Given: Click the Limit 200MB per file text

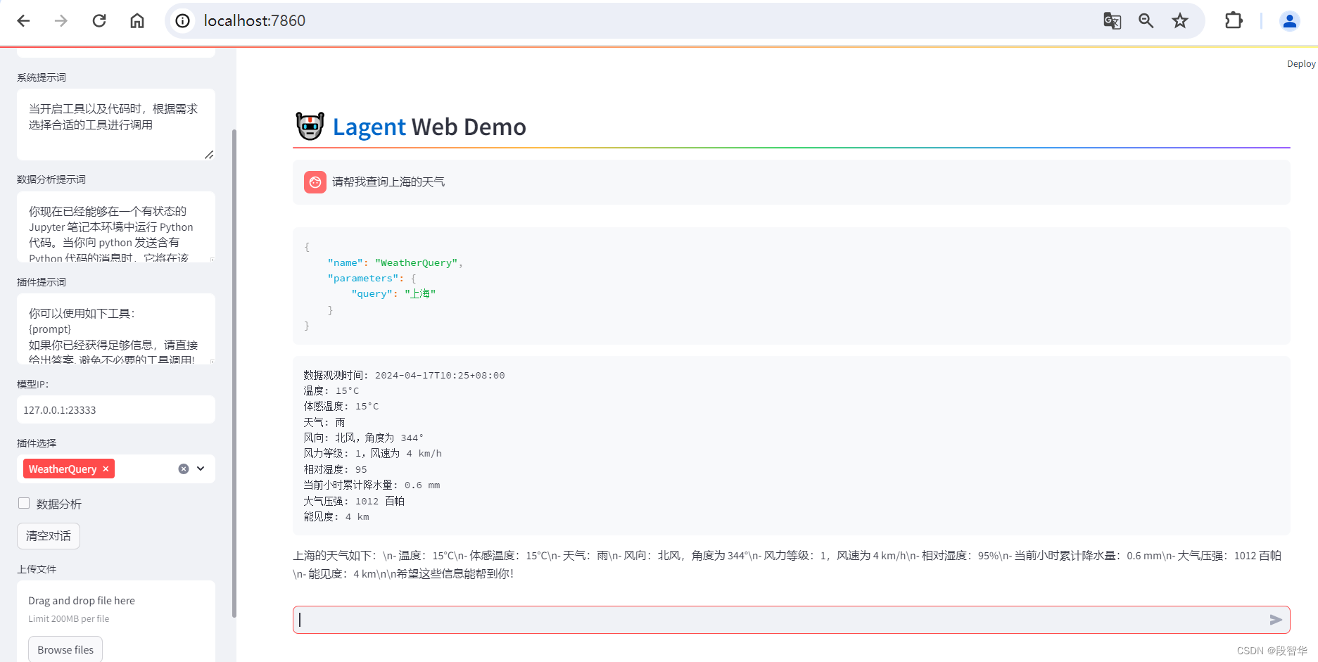Looking at the screenshot, I should click(x=69, y=619).
